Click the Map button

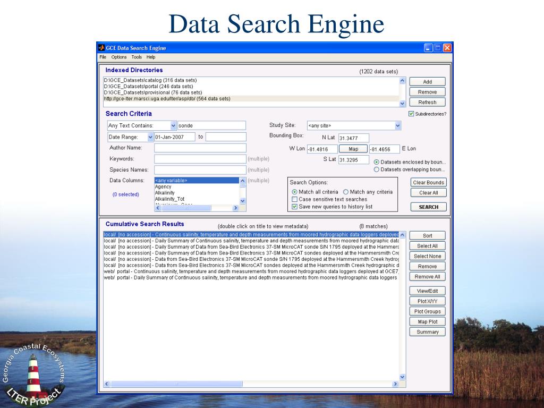click(x=353, y=149)
